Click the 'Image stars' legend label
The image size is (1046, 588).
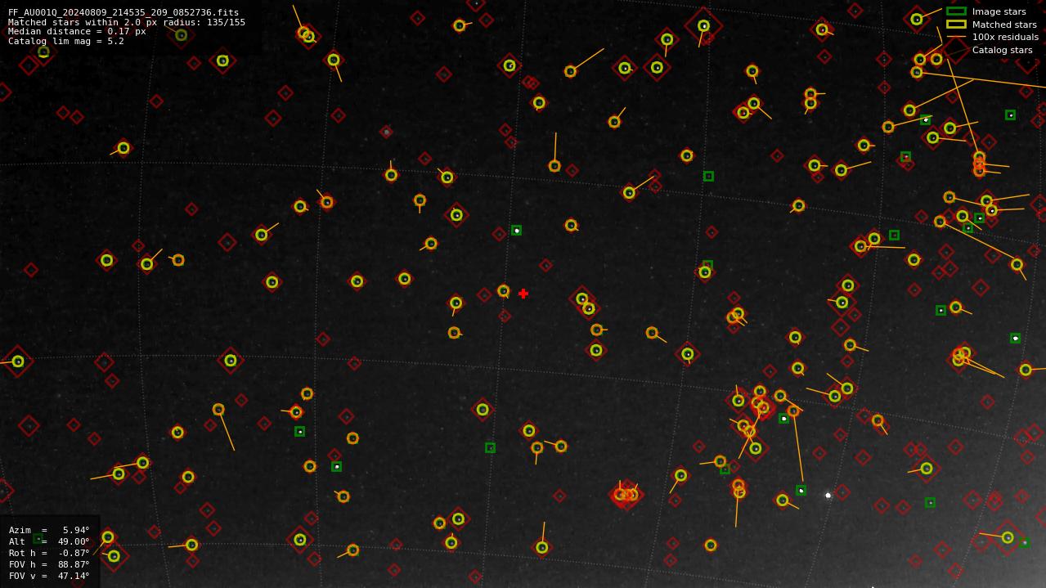[x=999, y=11]
